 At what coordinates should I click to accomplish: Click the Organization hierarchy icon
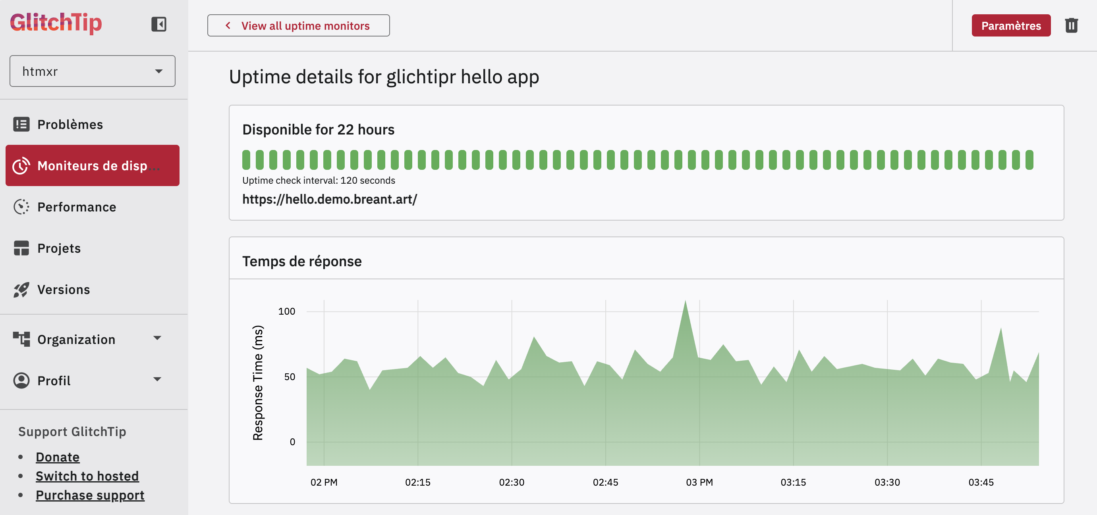pos(21,339)
